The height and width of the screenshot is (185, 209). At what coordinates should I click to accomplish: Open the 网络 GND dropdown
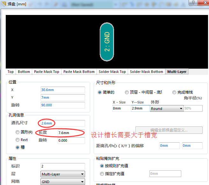pos(63,182)
